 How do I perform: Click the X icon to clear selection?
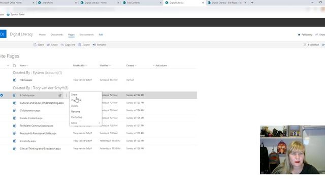click(x=305, y=45)
